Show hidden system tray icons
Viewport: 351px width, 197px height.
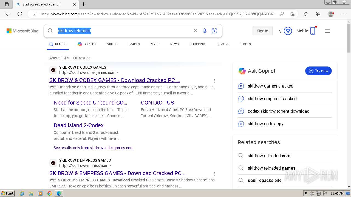(306, 193)
